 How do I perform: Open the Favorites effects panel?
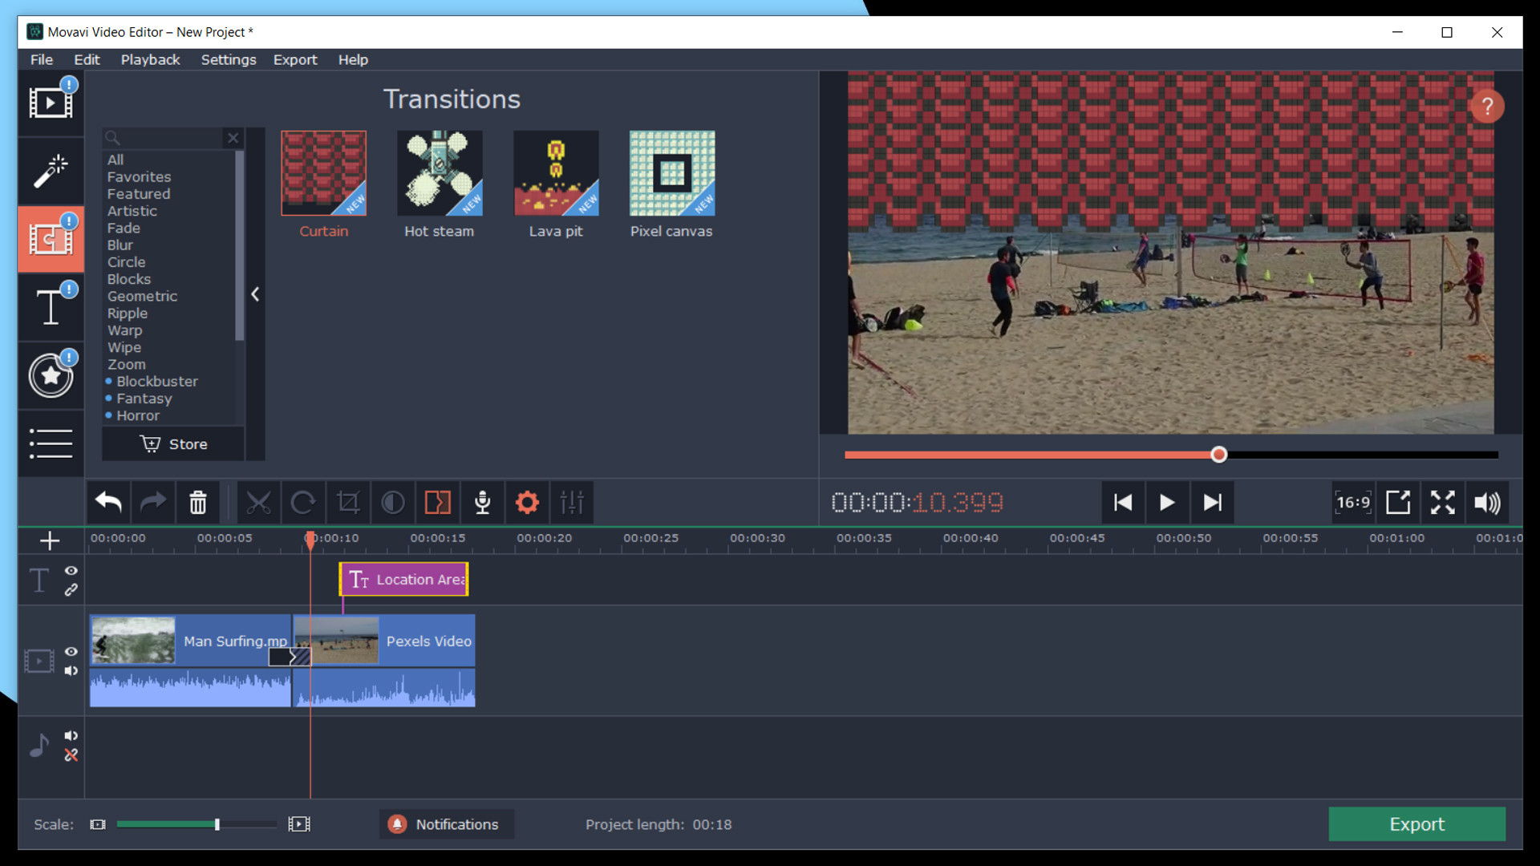coord(139,176)
